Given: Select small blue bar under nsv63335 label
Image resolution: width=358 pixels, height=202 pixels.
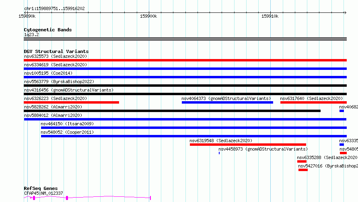Looking at the screenshot, I should pyautogui.click(x=342, y=145).
